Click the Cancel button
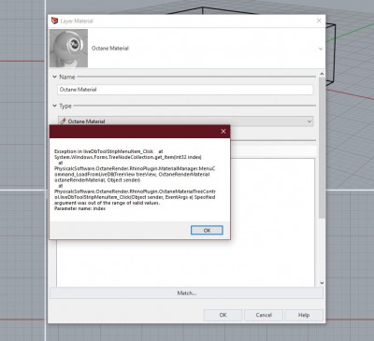Screen dimensions: 374x341 pyautogui.click(x=264, y=315)
